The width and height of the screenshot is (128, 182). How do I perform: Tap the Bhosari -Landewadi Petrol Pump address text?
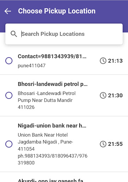(x=47, y=100)
